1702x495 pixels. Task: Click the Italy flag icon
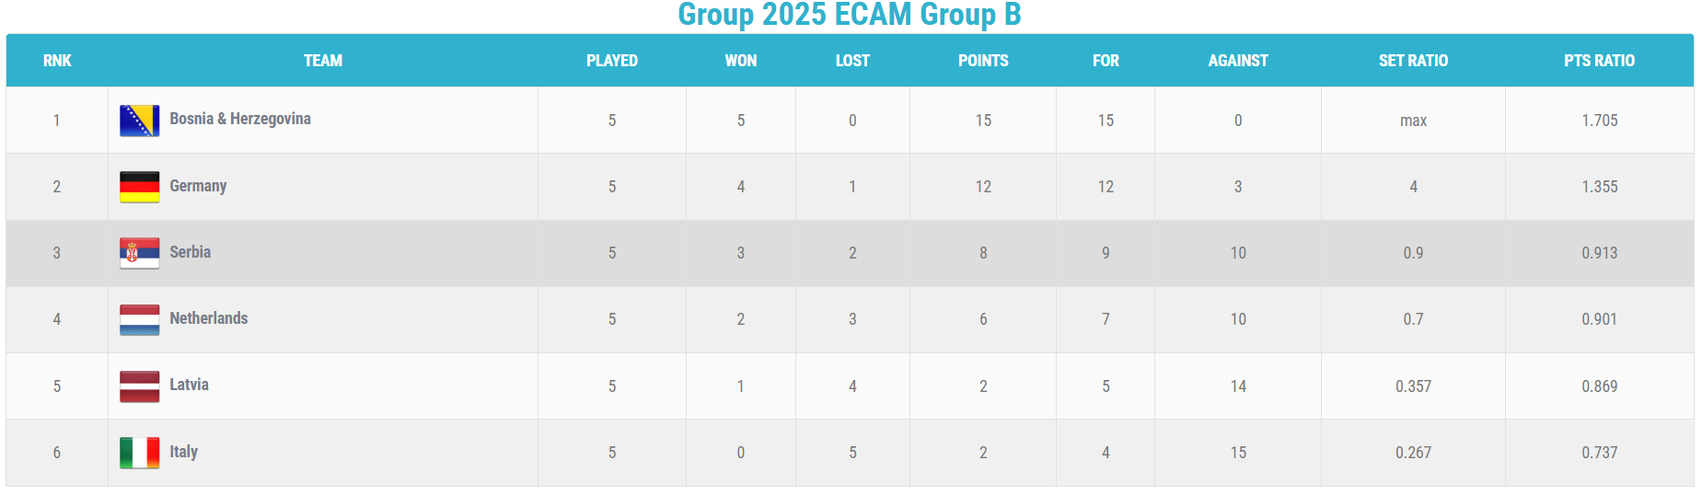139,453
